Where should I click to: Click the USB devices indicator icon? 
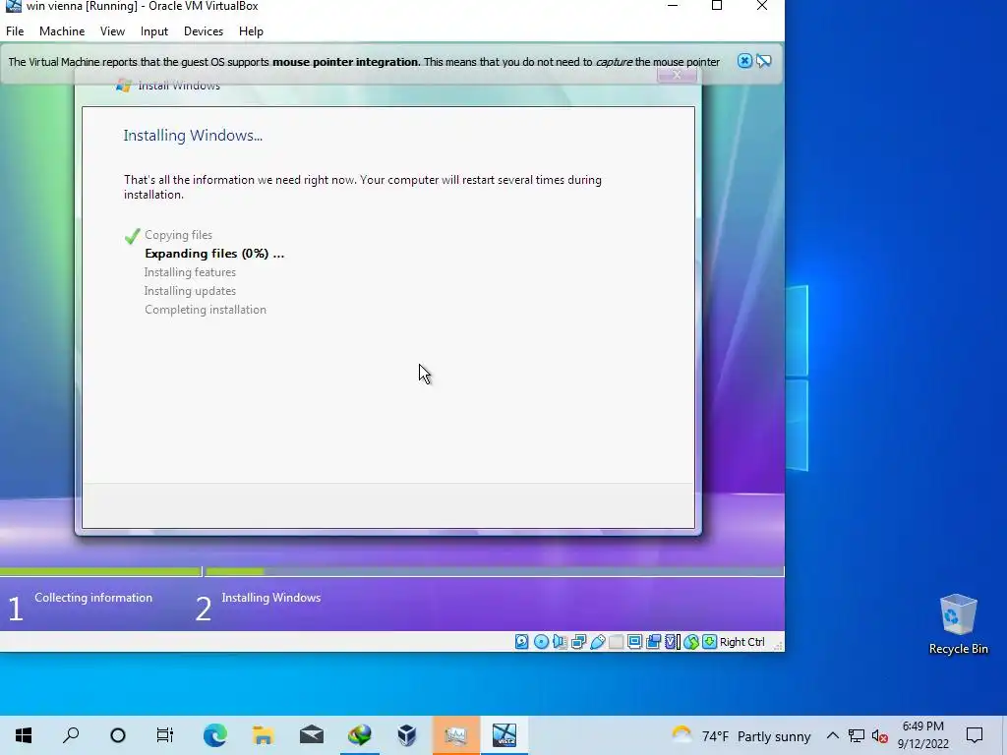coord(597,641)
